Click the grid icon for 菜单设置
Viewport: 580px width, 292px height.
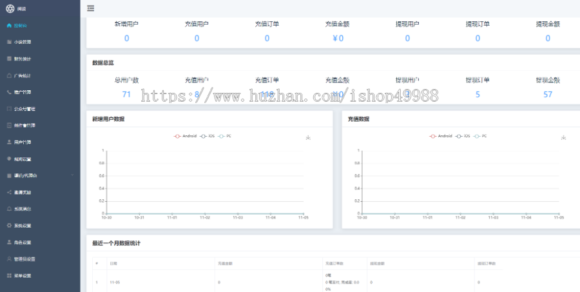9,275
